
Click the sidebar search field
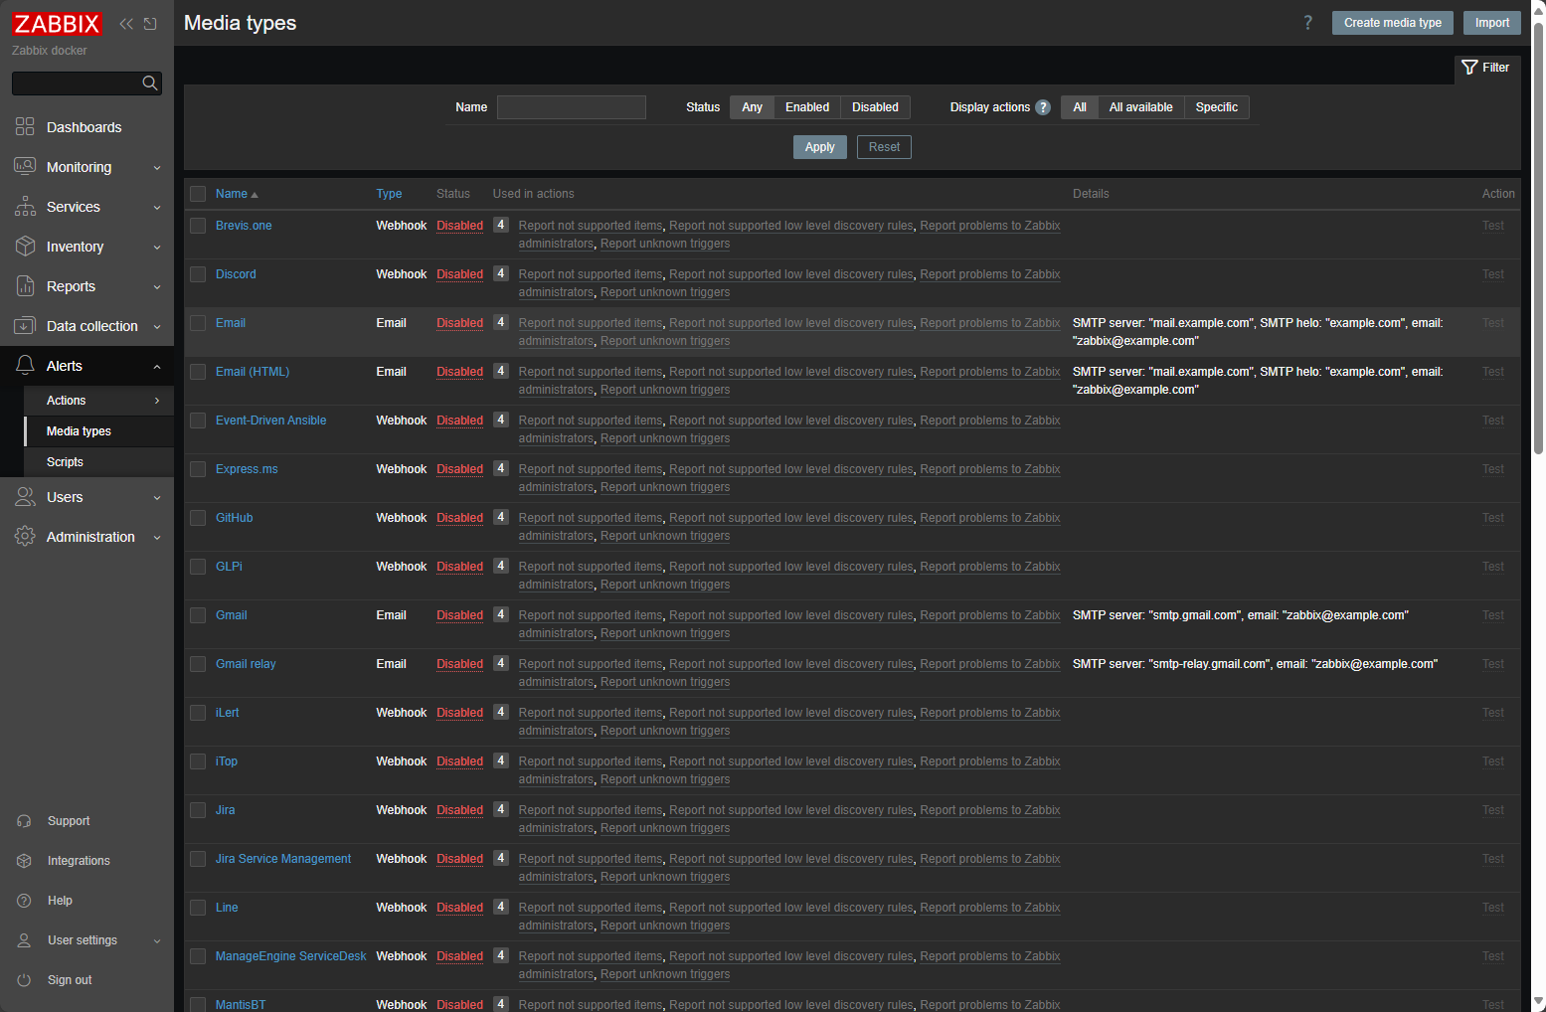[80, 83]
